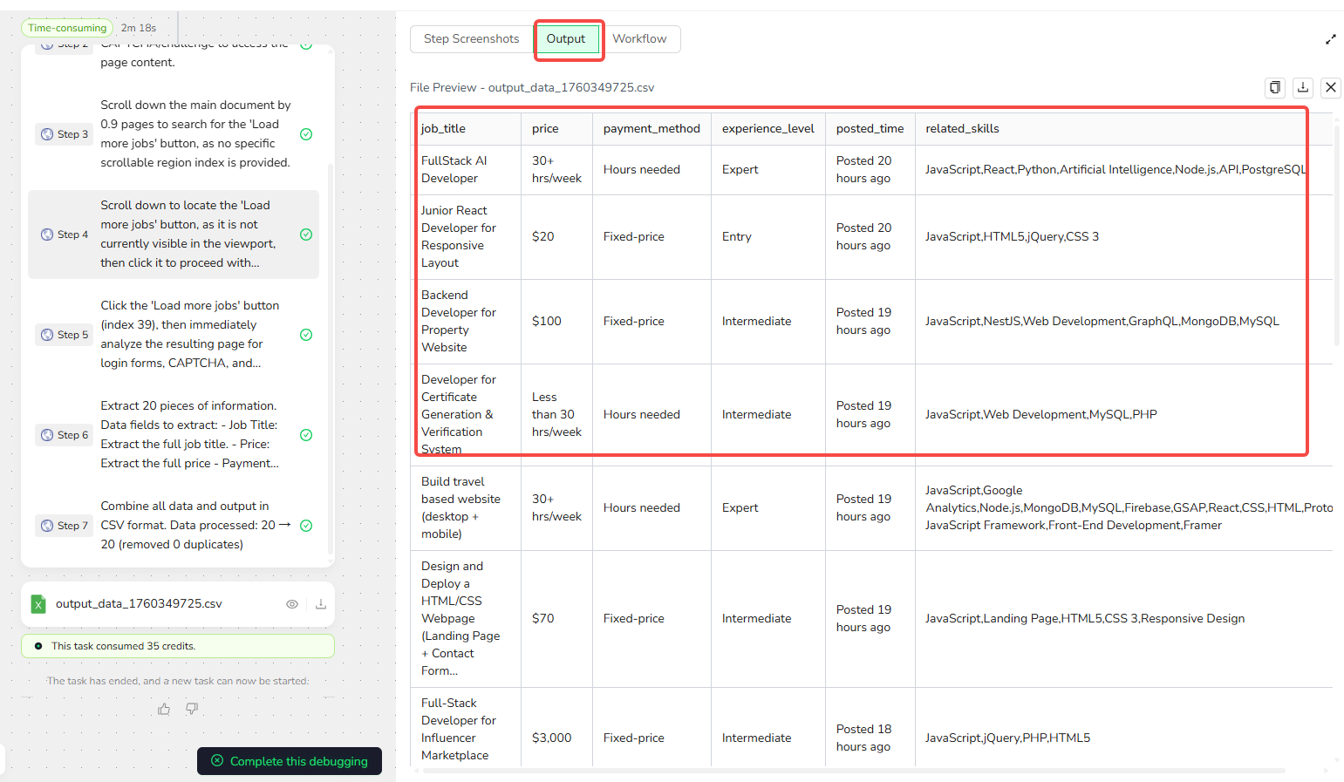Viewport: 1344px width, 782px height.
Task: Click the Step 3 success checkmark
Action: (306, 134)
